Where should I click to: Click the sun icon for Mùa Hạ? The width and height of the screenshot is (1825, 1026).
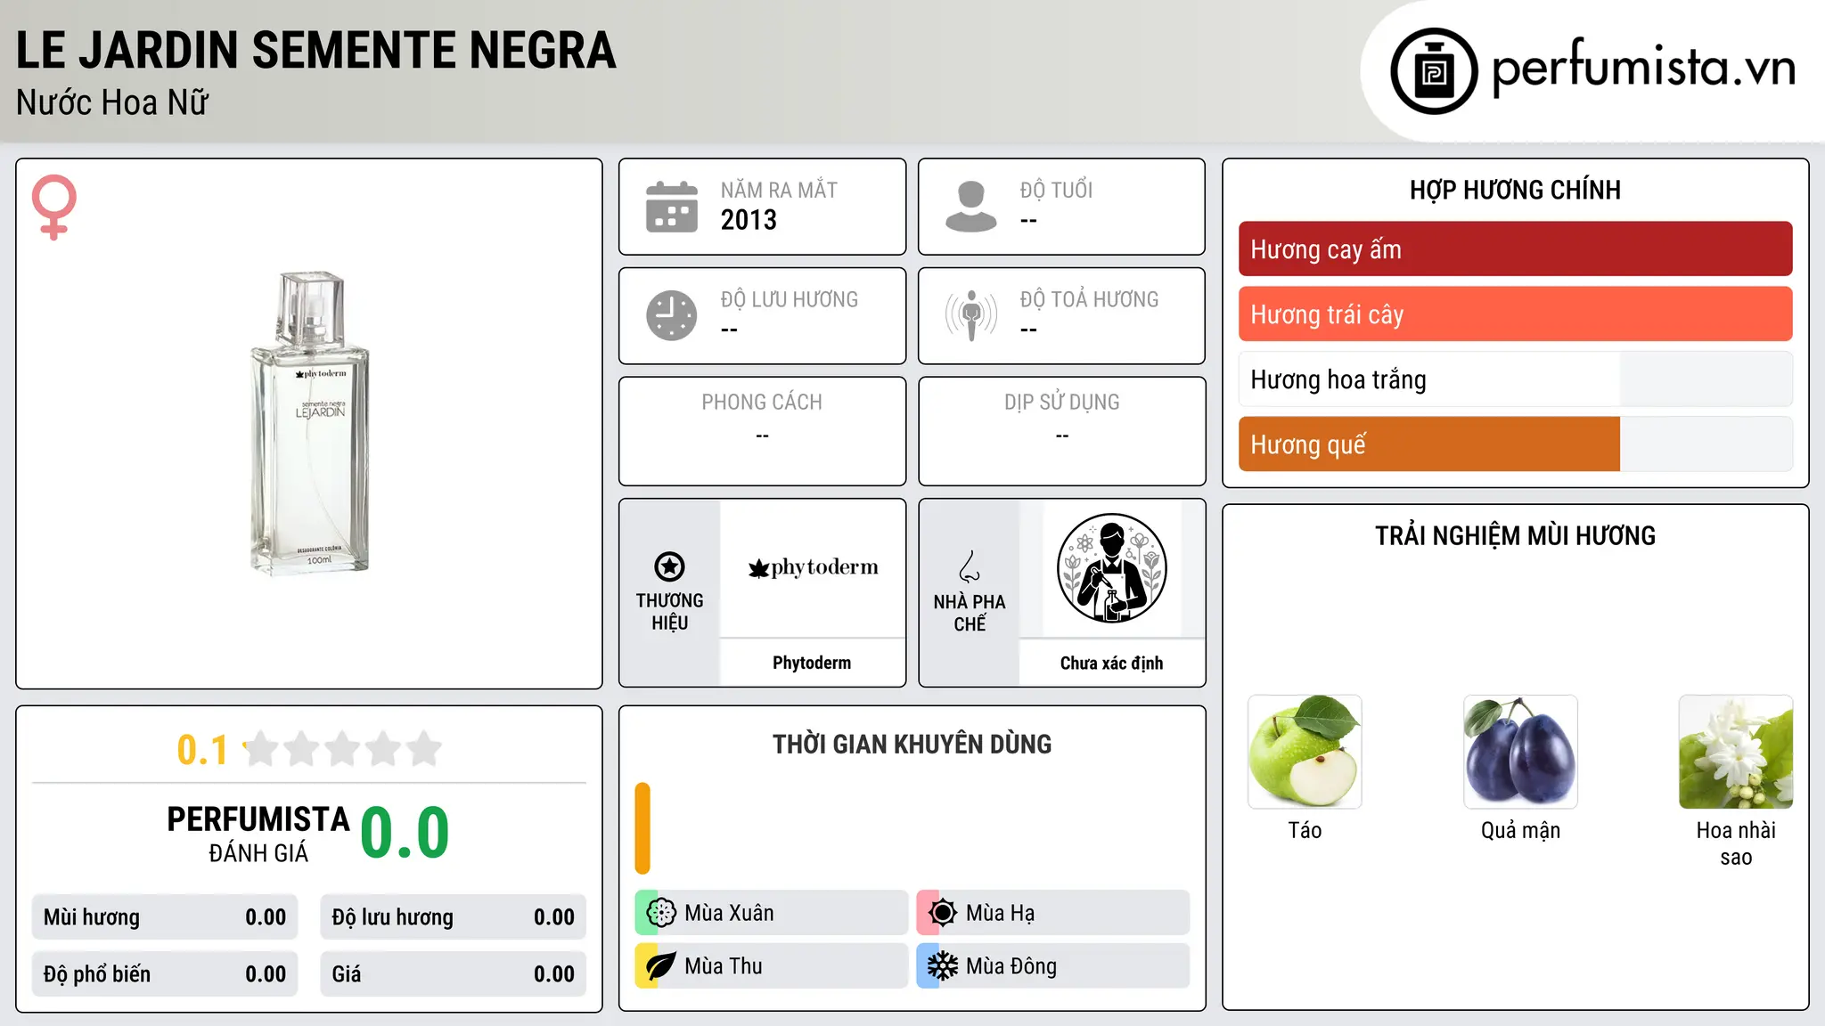coord(943,913)
